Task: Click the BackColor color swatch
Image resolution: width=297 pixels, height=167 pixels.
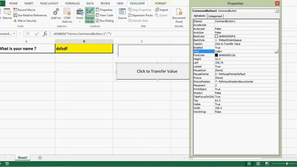Action: [x=216, y=36]
